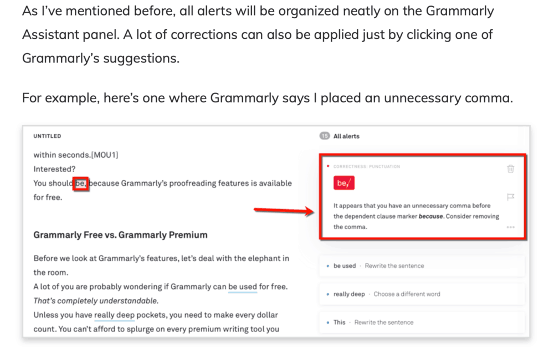Click the UNTITLED document title
Viewport: 554px width, 358px height.
[47, 136]
